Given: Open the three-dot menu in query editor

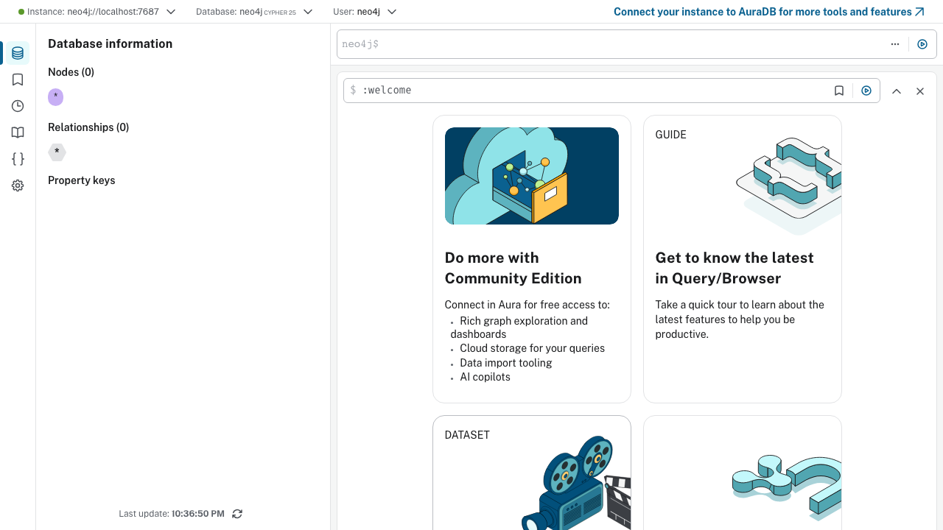Looking at the screenshot, I should [895, 44].
